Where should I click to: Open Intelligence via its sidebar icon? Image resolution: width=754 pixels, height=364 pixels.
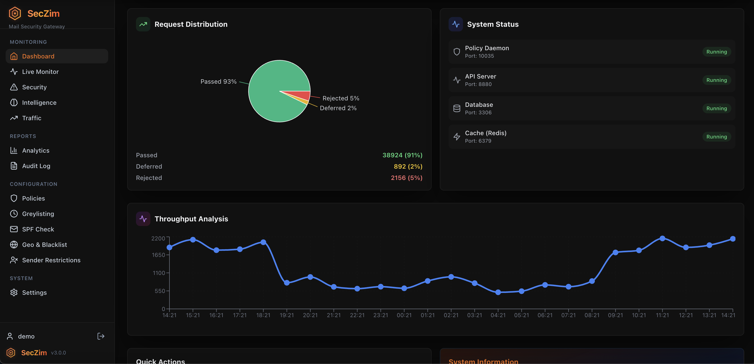coord(14,102)
